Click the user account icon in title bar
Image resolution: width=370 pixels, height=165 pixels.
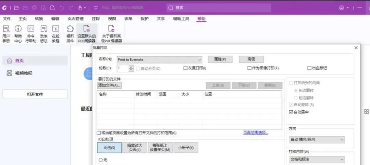click(x=342, y=8)
